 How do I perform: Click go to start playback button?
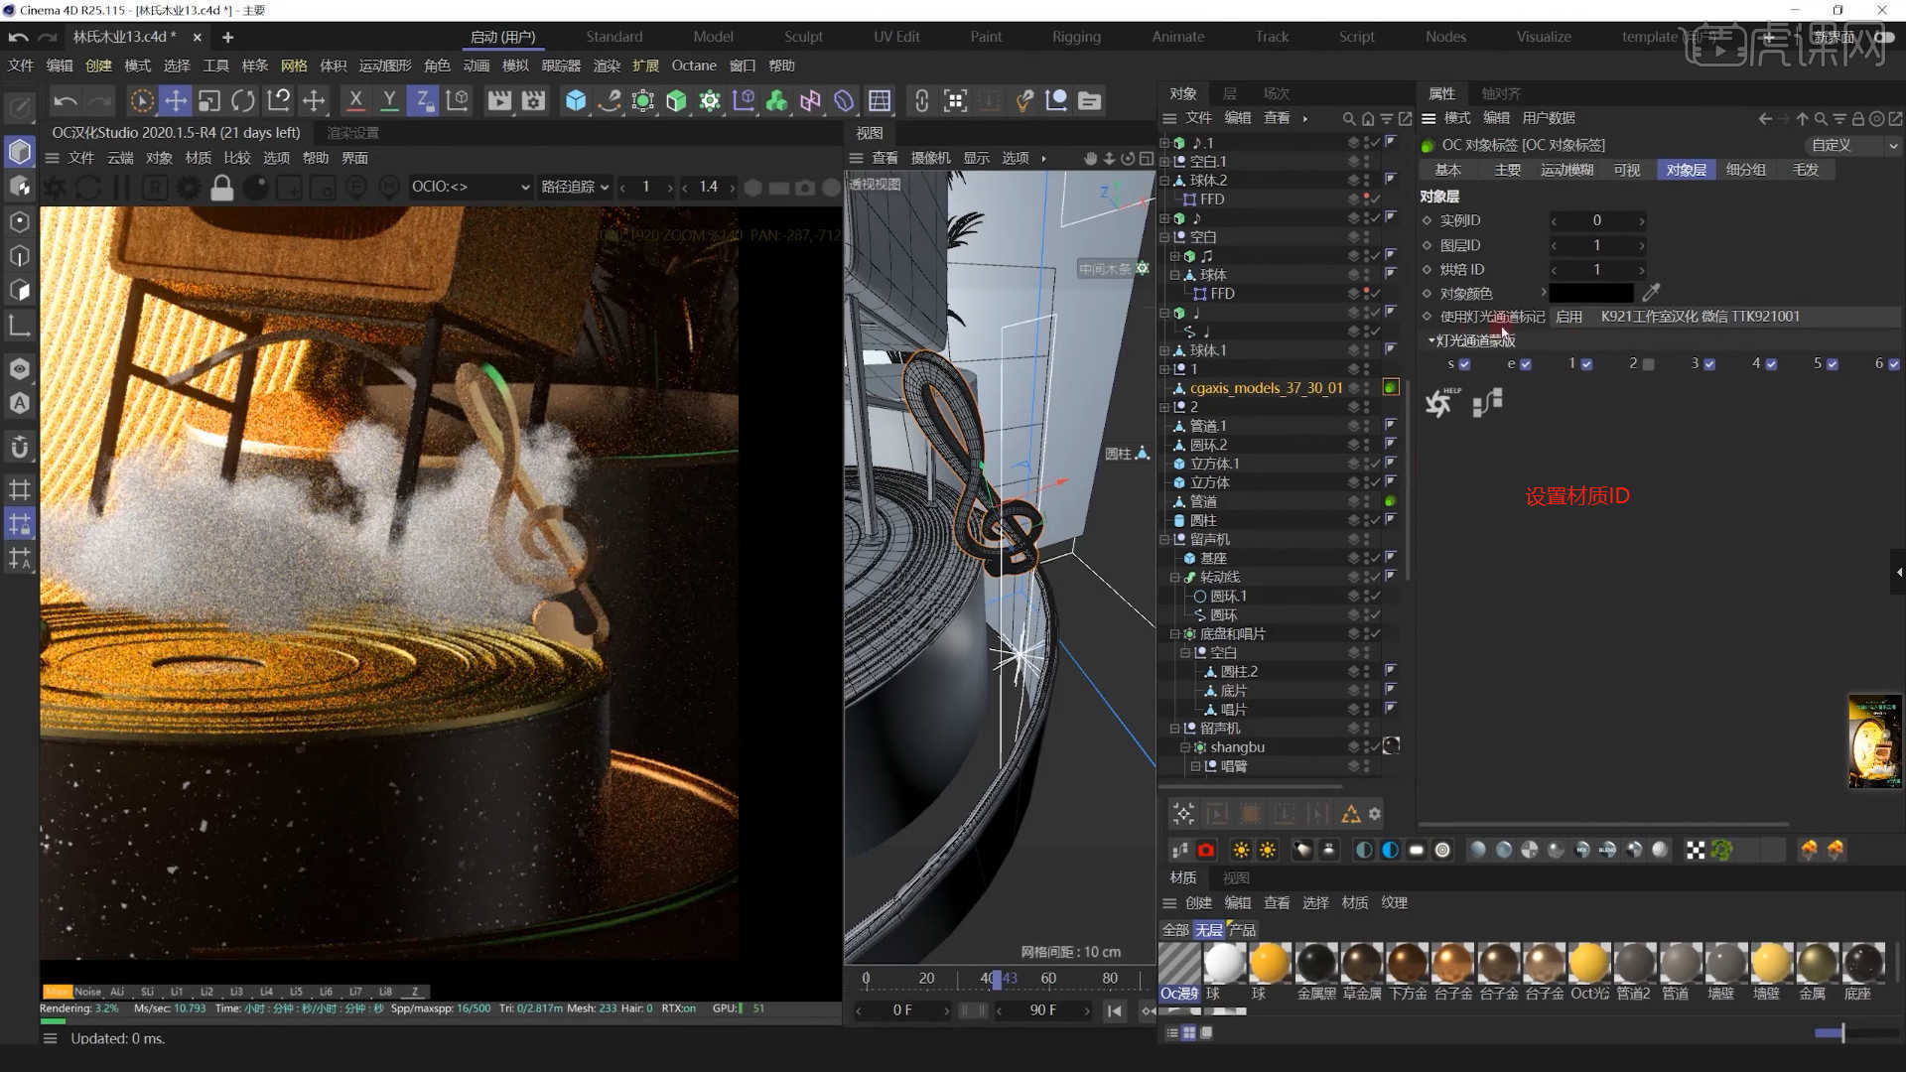[x=1115, y=1010]
